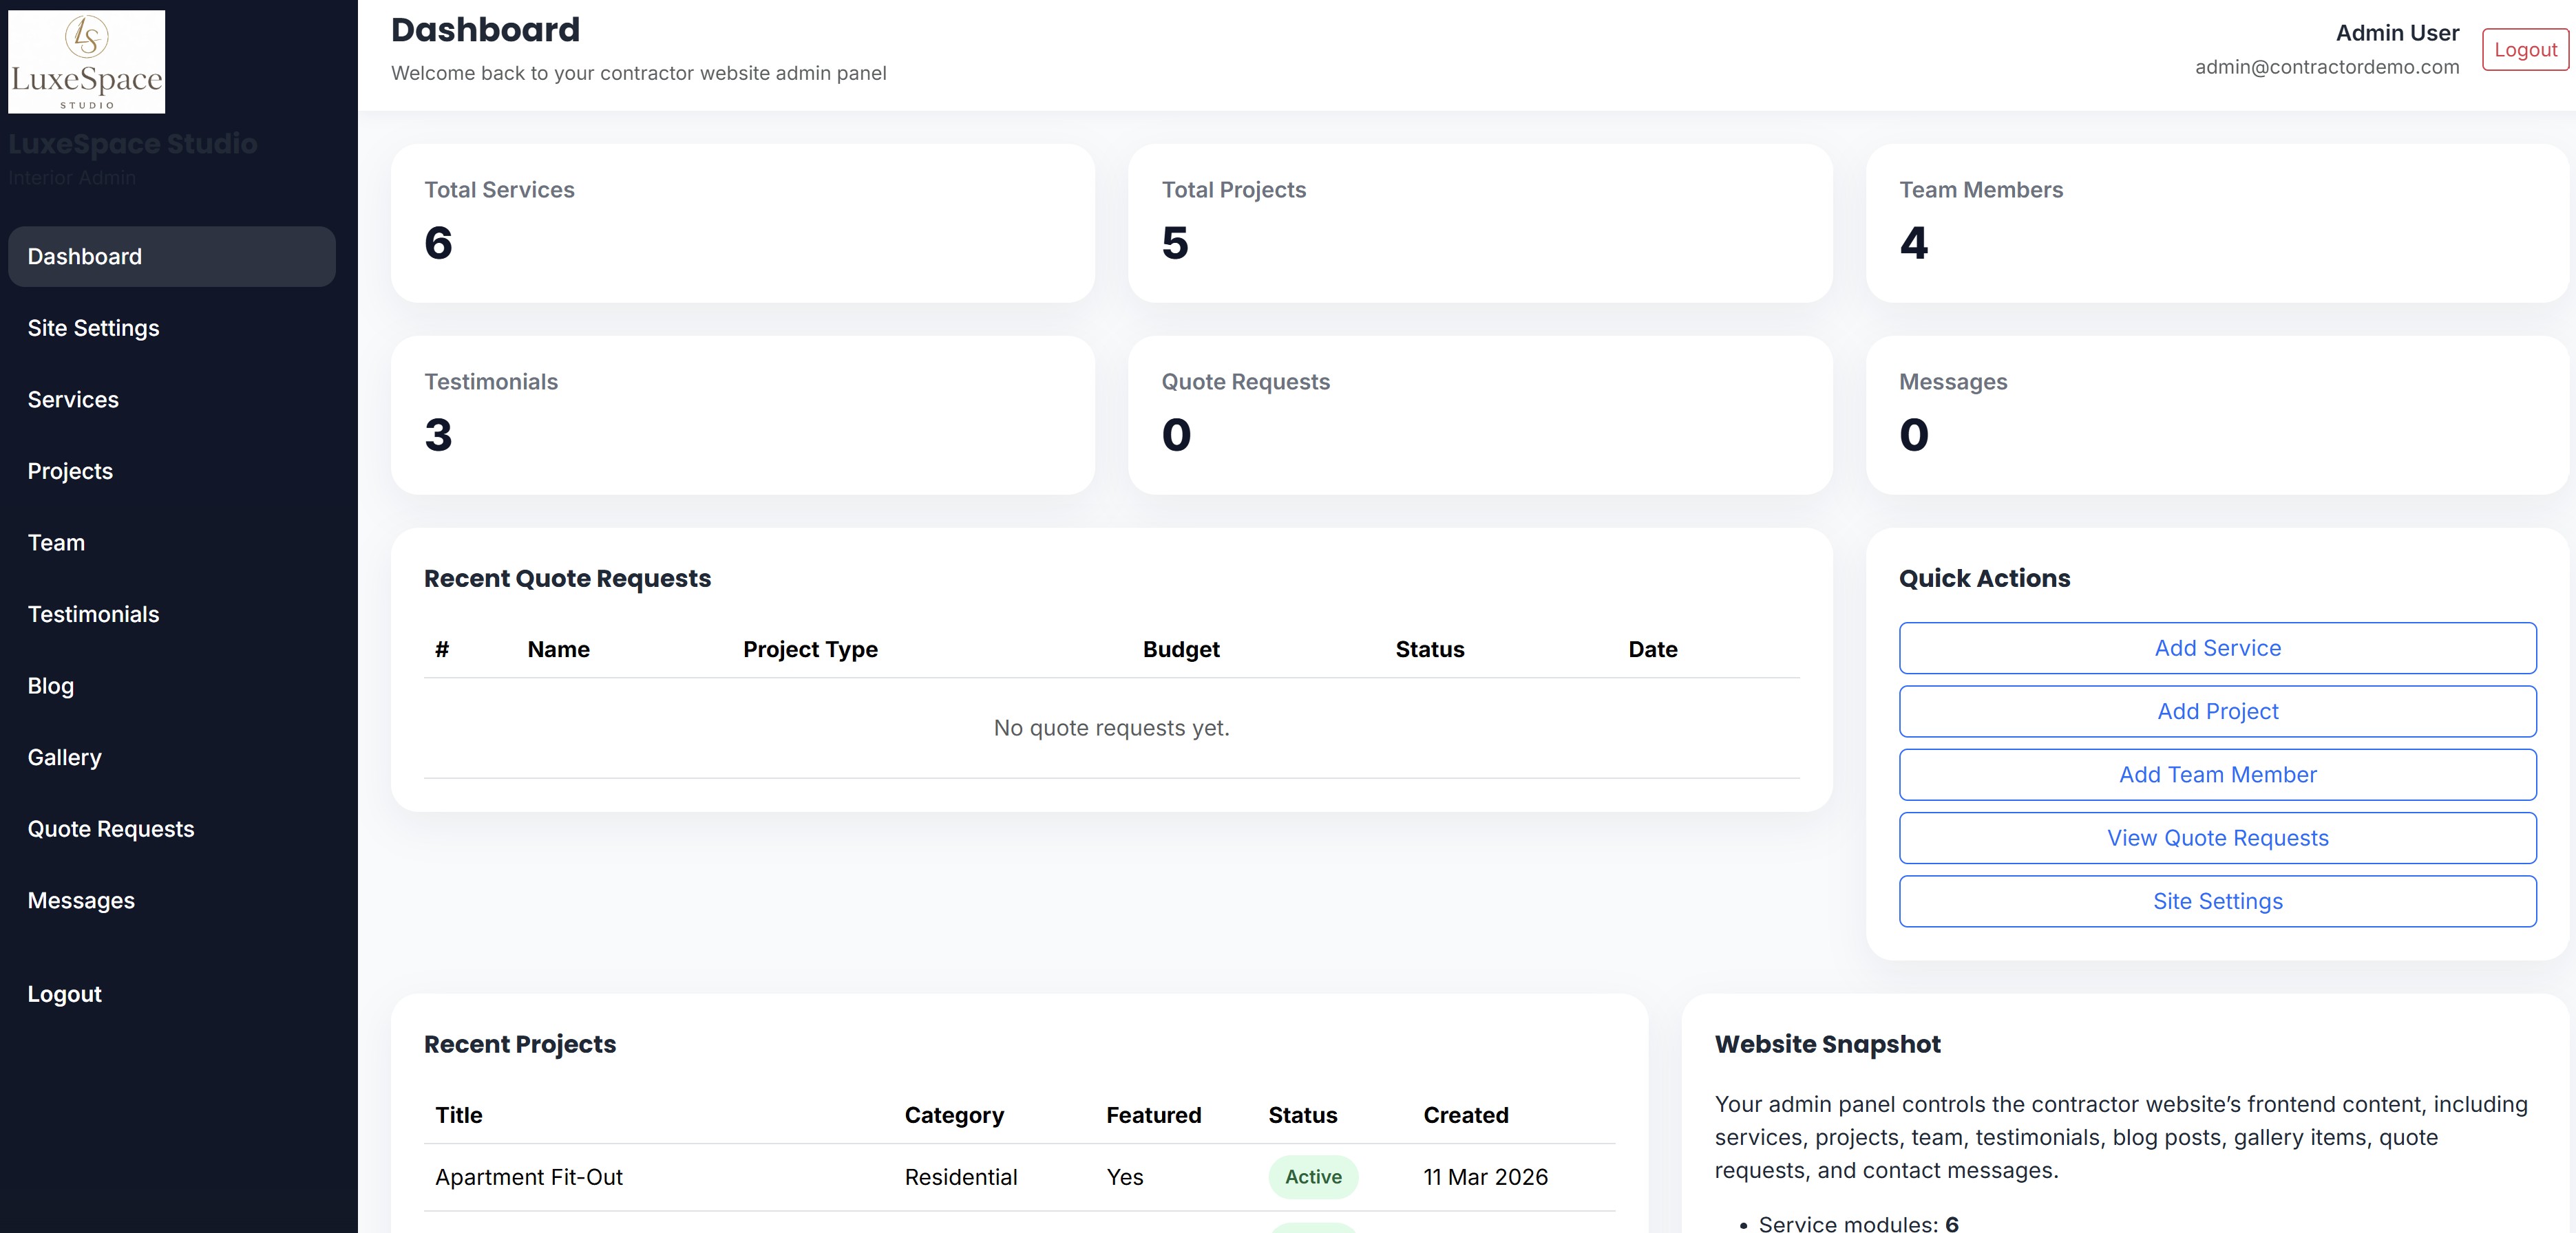Click Logout in the sidebar
This screenshot has width=2576, height=1233.
172,994
